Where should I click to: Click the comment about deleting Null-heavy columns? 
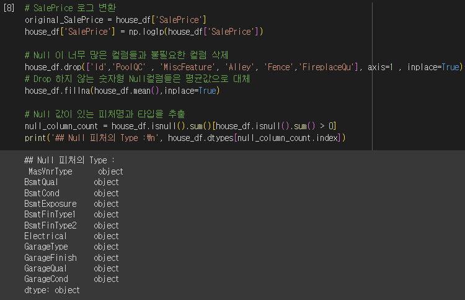pos(126,55)
